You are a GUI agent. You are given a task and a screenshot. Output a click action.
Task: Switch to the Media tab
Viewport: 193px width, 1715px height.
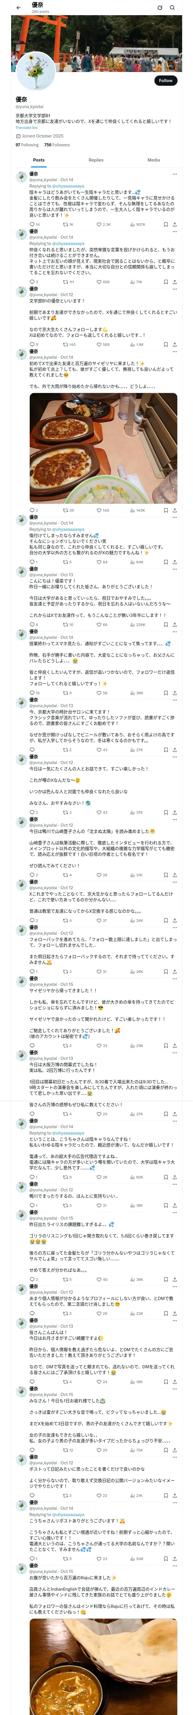154,160
